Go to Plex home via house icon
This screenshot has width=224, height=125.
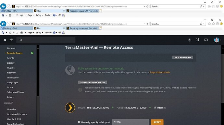[x=5, y=40]
